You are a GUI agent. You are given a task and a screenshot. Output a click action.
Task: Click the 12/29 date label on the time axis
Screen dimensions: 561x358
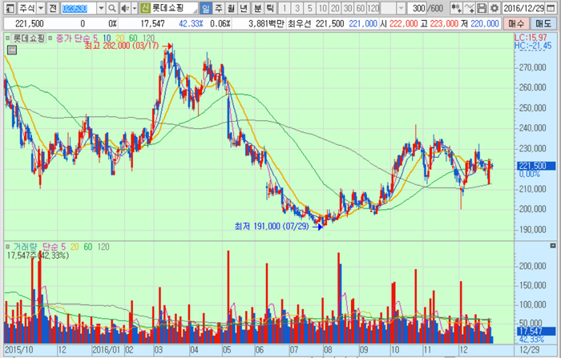(529, 350)
